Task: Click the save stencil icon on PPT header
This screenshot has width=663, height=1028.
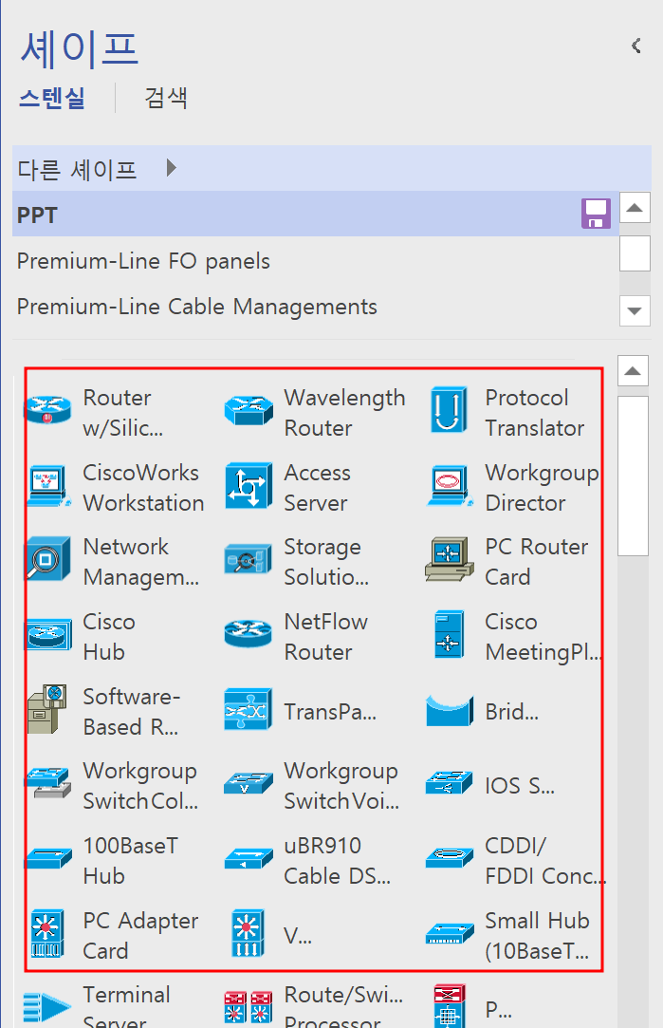Action: [595, 215]
